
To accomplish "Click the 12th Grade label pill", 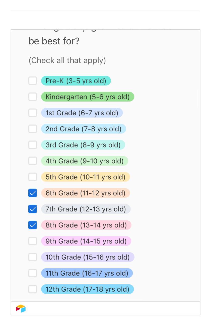I will [88, 289].
